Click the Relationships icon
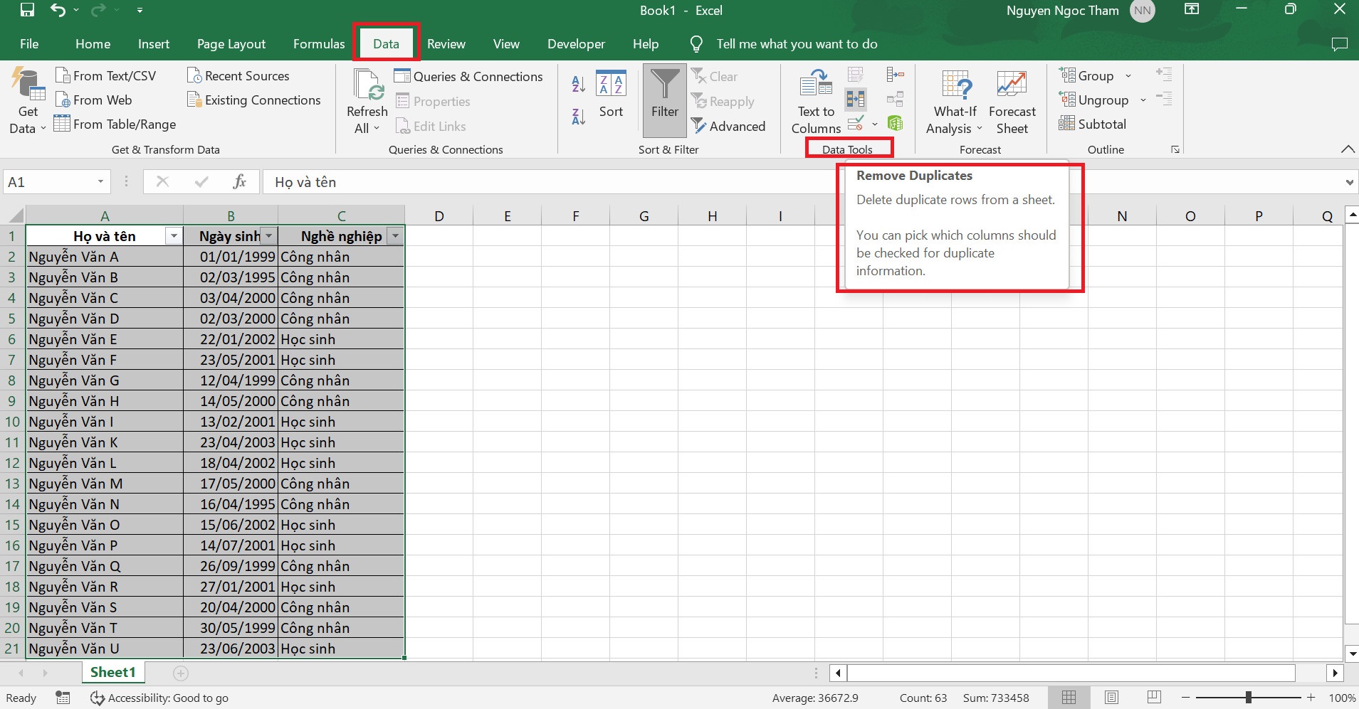 [895, 100]
